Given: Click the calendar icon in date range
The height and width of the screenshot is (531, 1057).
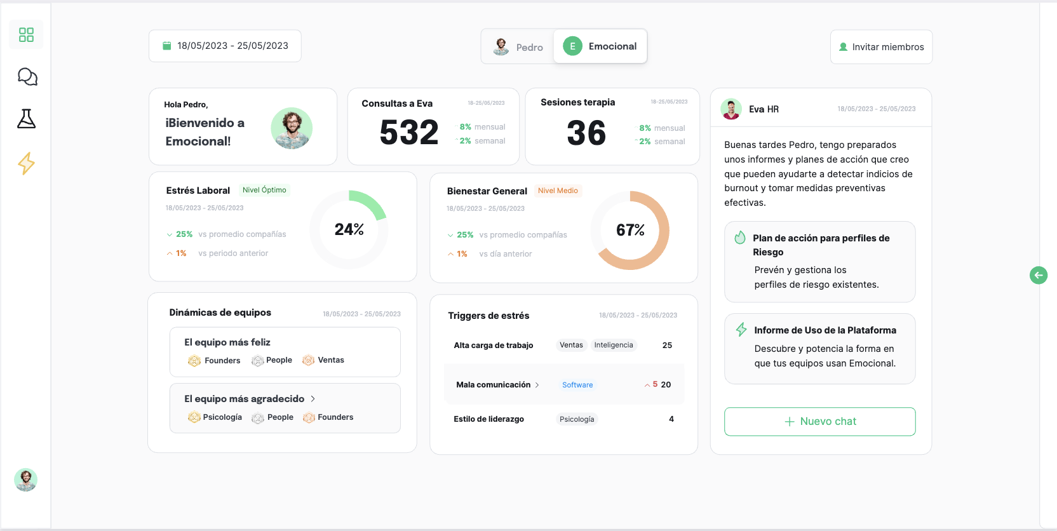Looking at the screenshot, I should click(x=167, y=46).
